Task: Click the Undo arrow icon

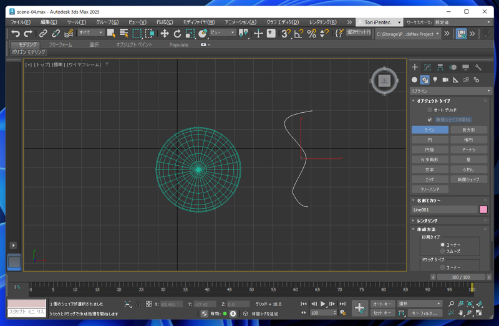Action: [15, 34]
